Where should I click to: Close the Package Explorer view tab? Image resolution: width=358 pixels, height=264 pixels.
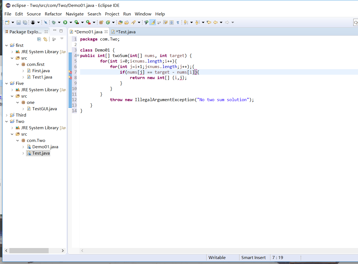click(46, 32)
